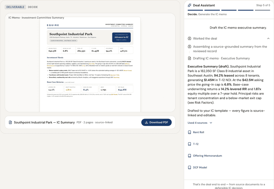Click the 'Draft the IC memo executive summary.' message

click(x=238, y=28)
